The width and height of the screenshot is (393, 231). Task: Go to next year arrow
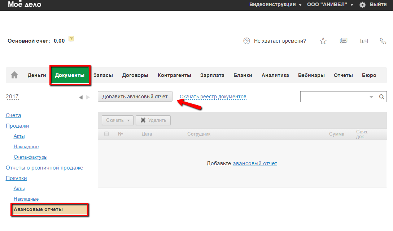point(88,97)
